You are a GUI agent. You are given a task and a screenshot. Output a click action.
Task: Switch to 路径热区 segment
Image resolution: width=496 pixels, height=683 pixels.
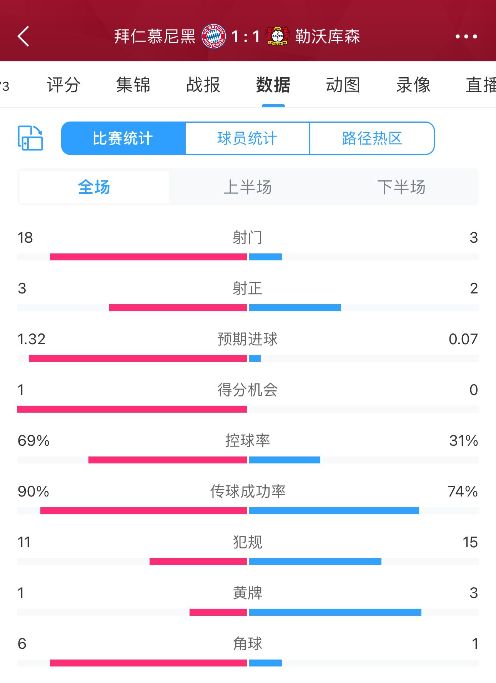click(x=372, y=138)
